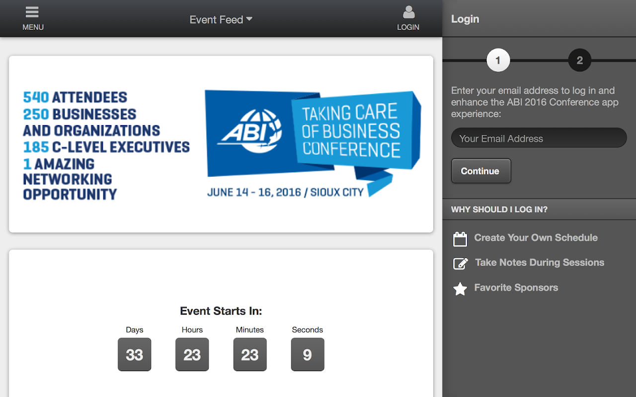Click the WHY SHOULD I LOG IN header

[499, 209]
